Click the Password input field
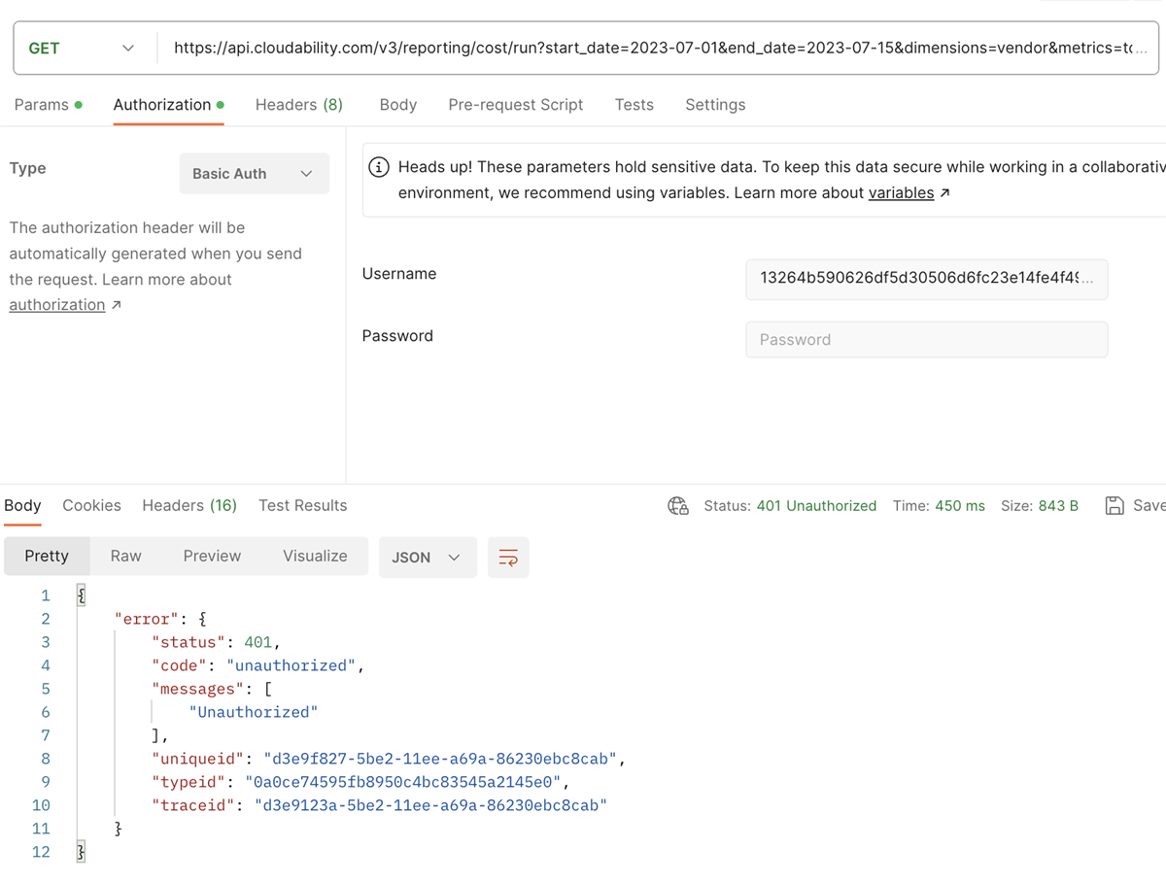1166x883 pixels. 926,340
